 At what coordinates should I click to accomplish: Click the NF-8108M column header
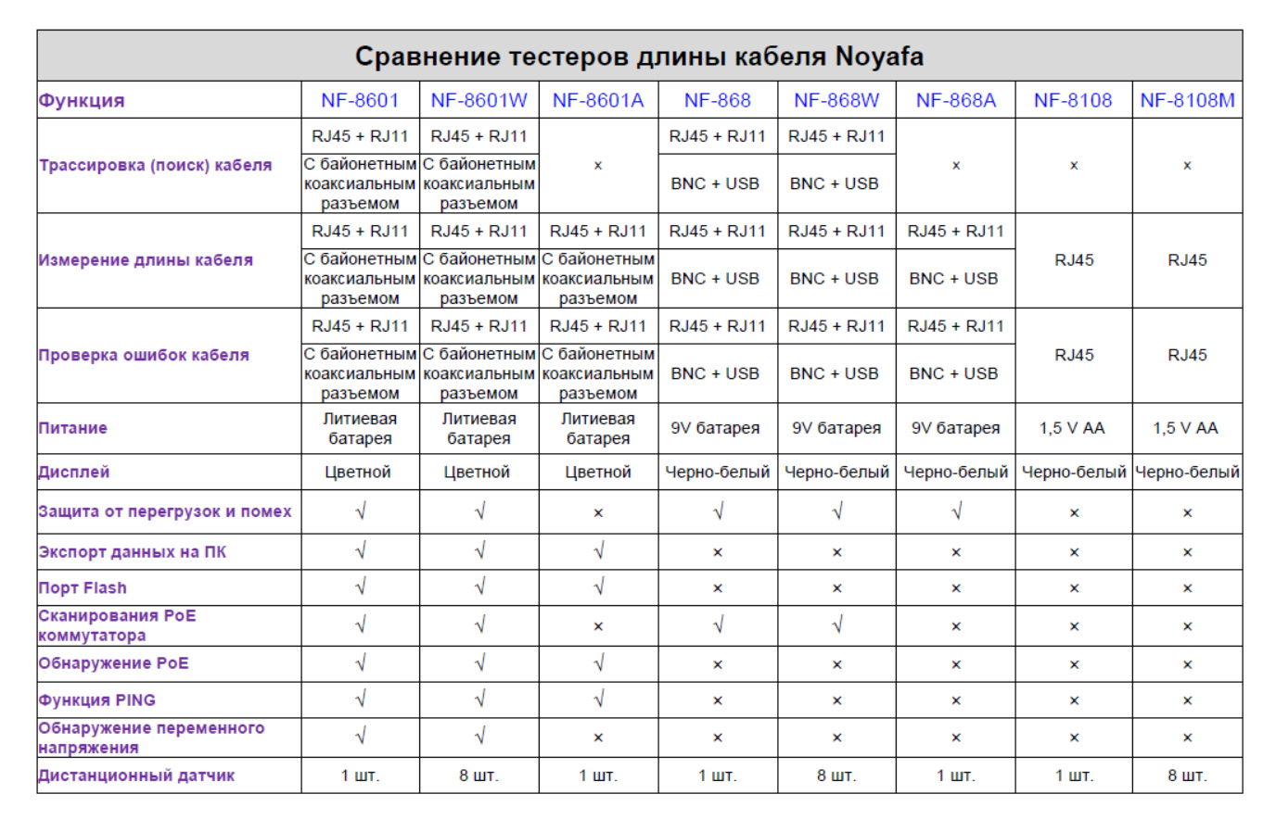(1187, 100)
